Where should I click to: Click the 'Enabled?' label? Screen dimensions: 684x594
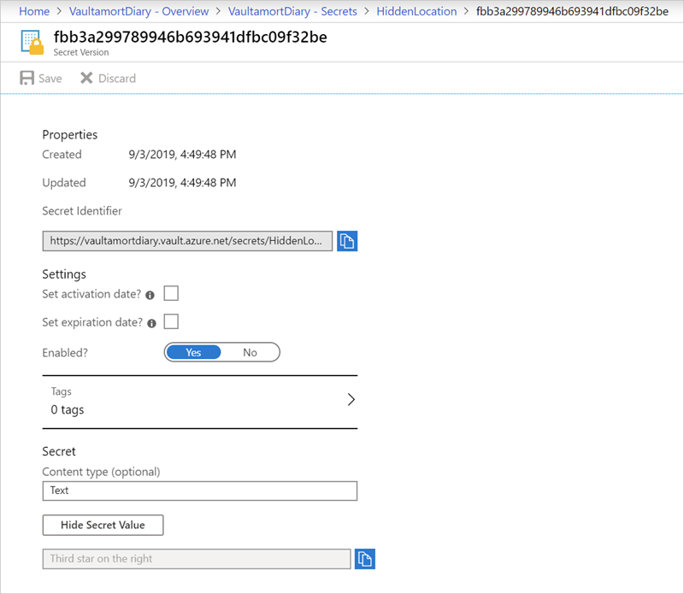click(65, 353)
